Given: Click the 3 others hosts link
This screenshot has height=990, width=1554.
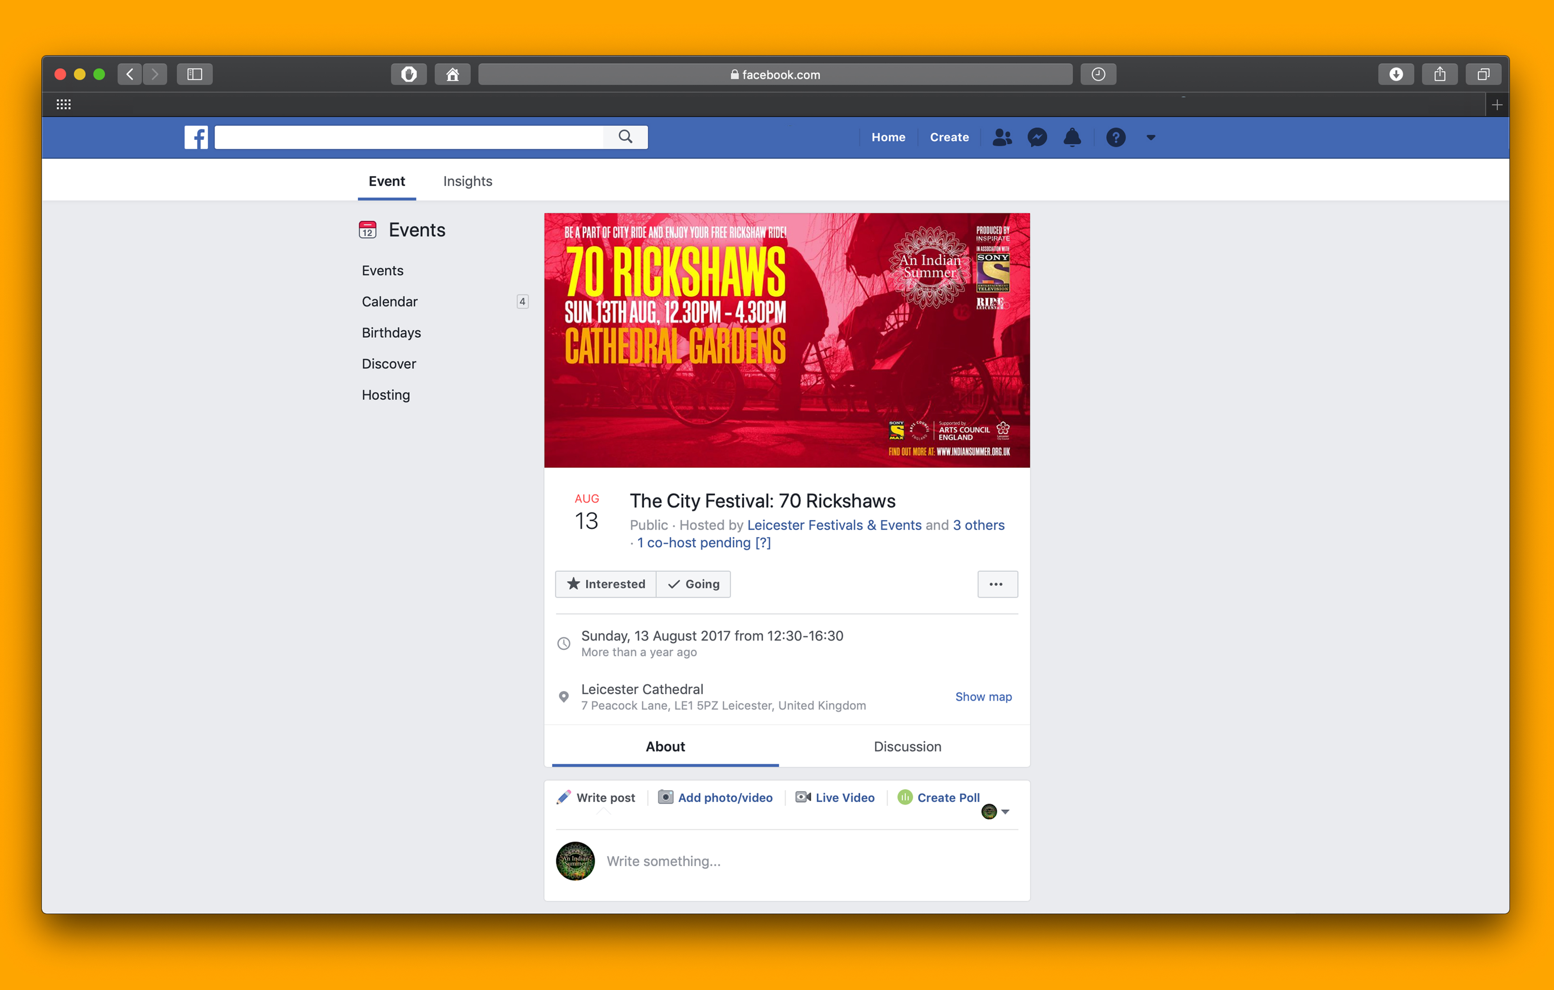Looking at the screenshot, I should [979, 525].
